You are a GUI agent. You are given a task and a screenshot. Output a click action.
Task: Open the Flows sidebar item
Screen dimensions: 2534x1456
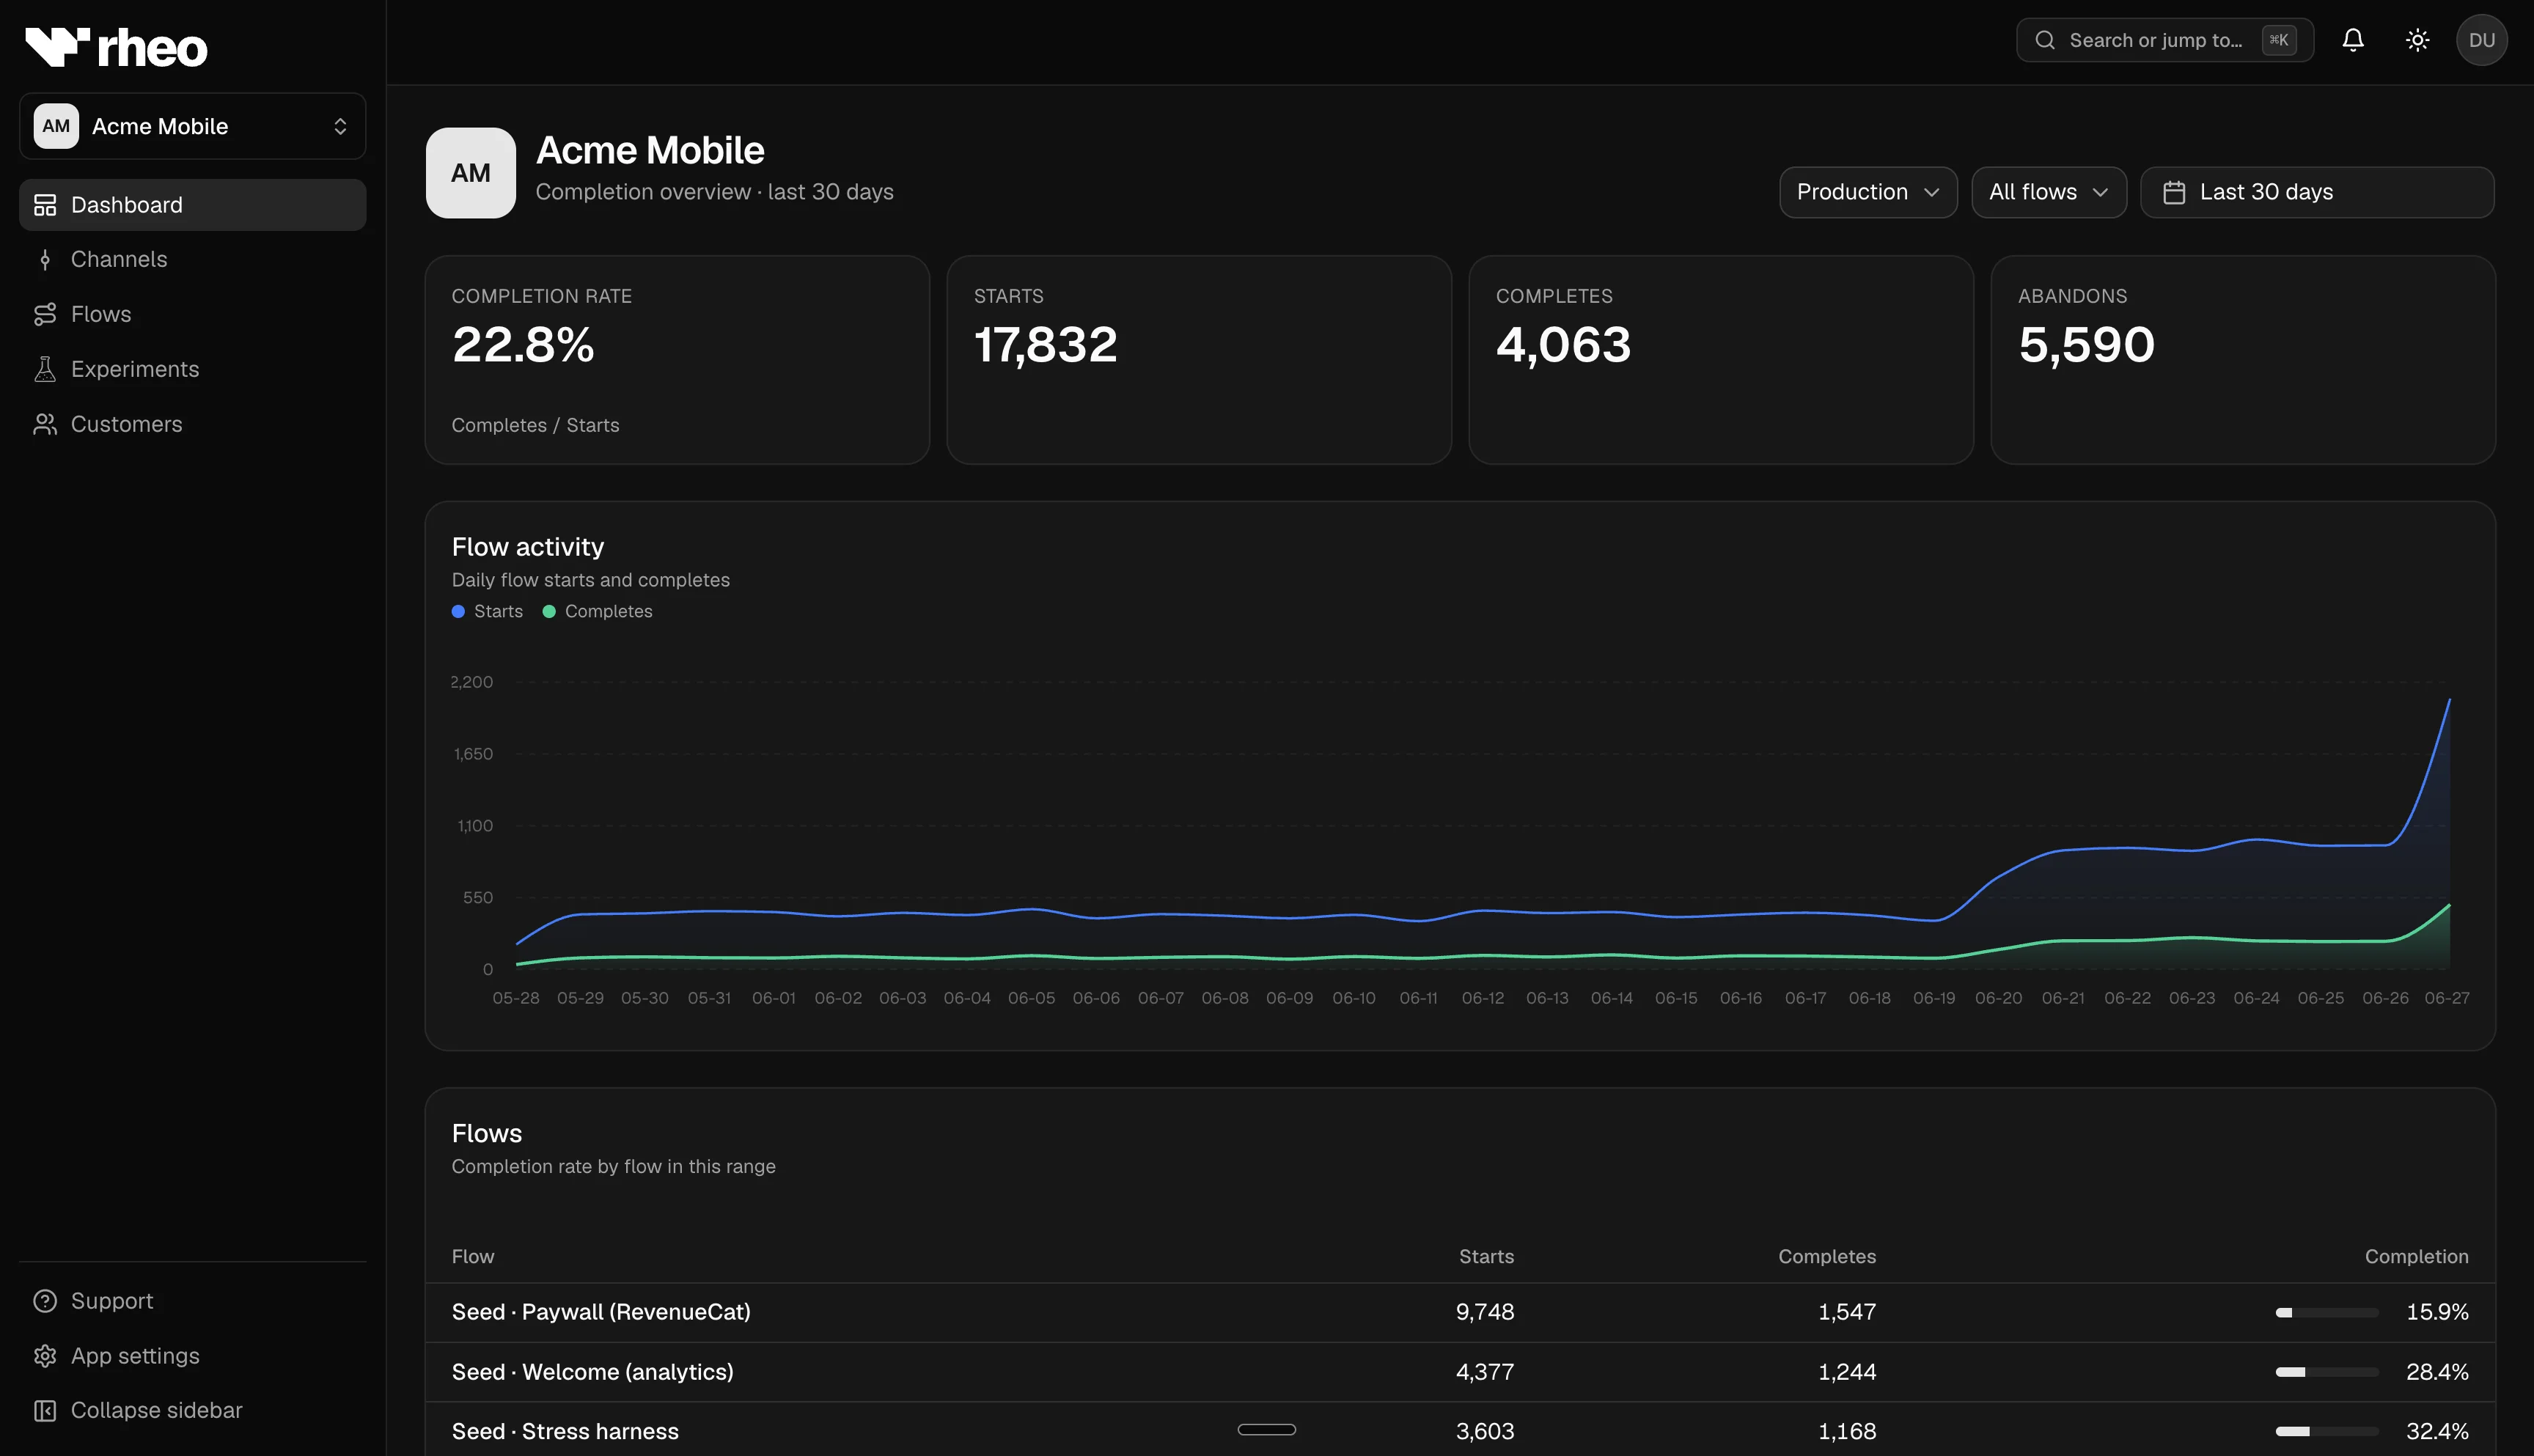(193, 315)
